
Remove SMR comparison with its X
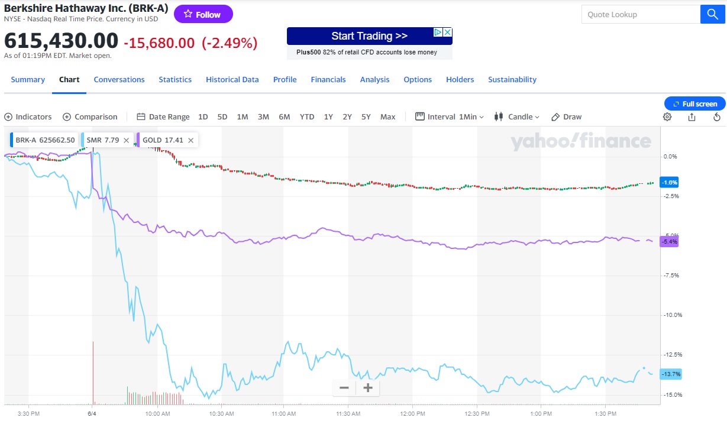pos(126,141)
